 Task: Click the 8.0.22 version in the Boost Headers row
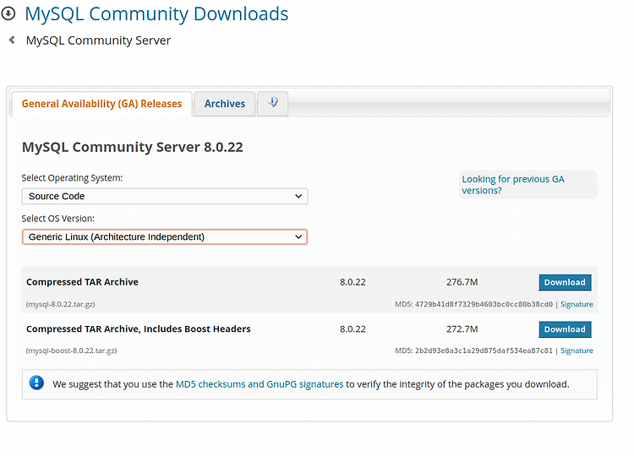[x=353, y=328]
